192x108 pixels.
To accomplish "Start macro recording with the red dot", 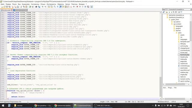I will click(x=77, y=7).
